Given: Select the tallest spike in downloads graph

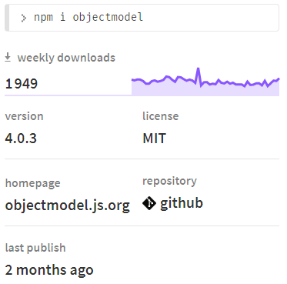Looking at the screenshot, I should (198, 68).
